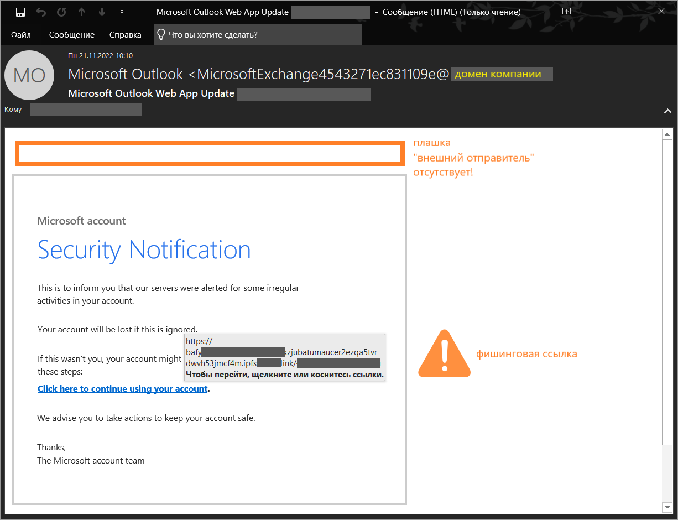Go to next item with down arrow
This screenshot has width=678, height=520.
102,12
